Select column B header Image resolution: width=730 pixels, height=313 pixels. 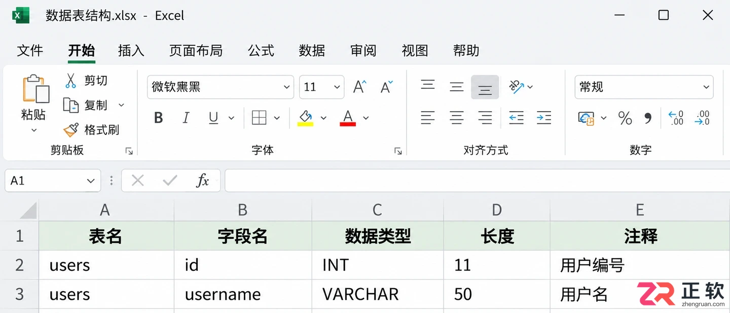243,210
